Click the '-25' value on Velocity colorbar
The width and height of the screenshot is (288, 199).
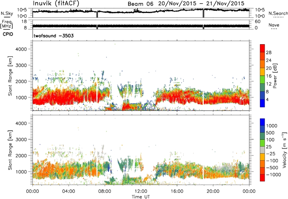pos(271,154)
